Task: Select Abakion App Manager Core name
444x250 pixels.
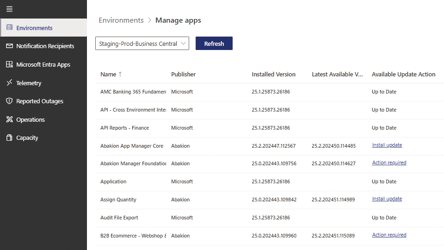Action: tap(132, 146)
